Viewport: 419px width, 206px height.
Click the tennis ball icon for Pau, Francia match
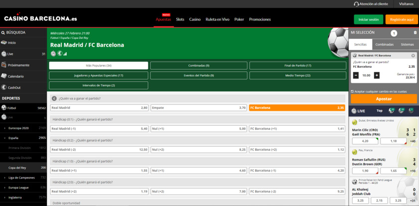click(x=355, y=152)
